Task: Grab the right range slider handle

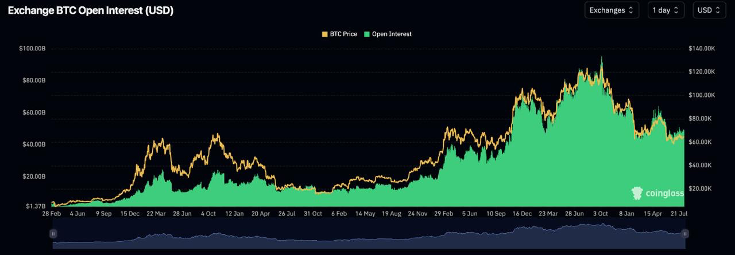Action: click(x=684, y=234)
